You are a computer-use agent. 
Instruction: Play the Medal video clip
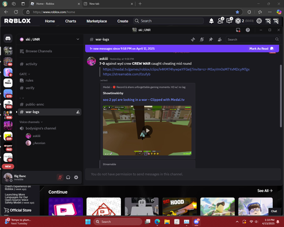click(x=147, y=131)
